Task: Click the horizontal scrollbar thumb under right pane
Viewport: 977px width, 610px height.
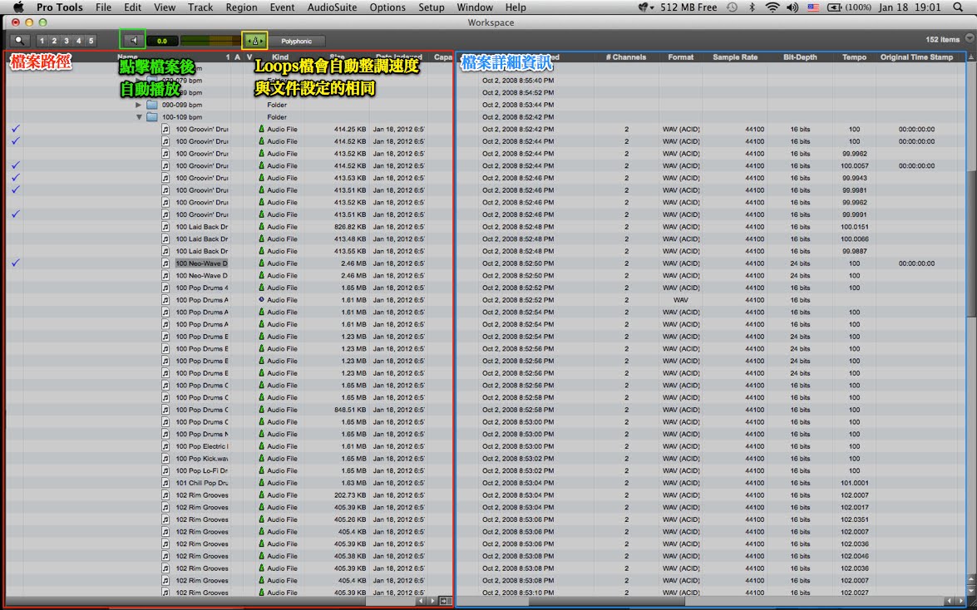Action: click(606, 602)
